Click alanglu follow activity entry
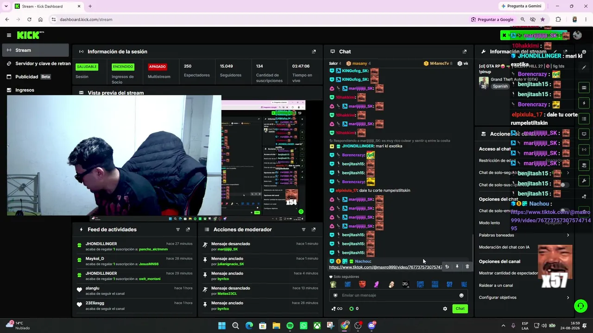The height and width of the screenshot is (333, 593). pos(136,291)
